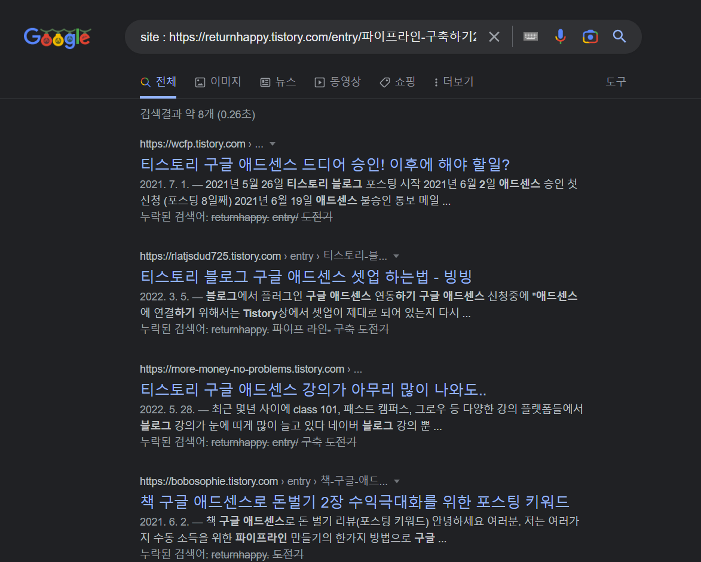701x562 pixels.
Task: Click the '검색결과 약 8개 (0.26초)' text
Action: click(198, 114)
